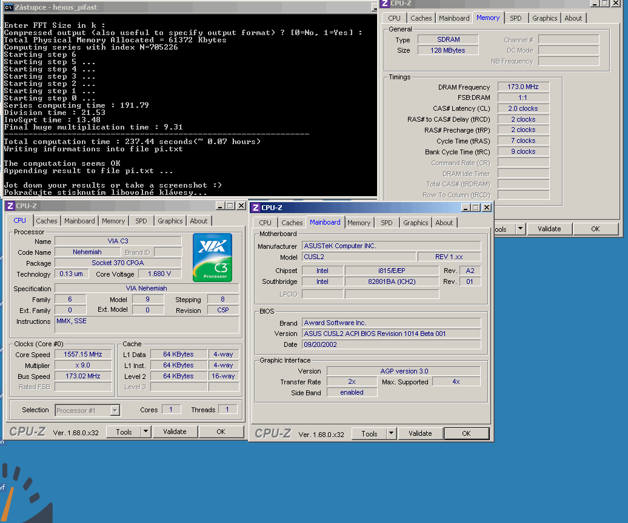Click the BIOS Date field 09/20/2002

(x=392, y=344)
